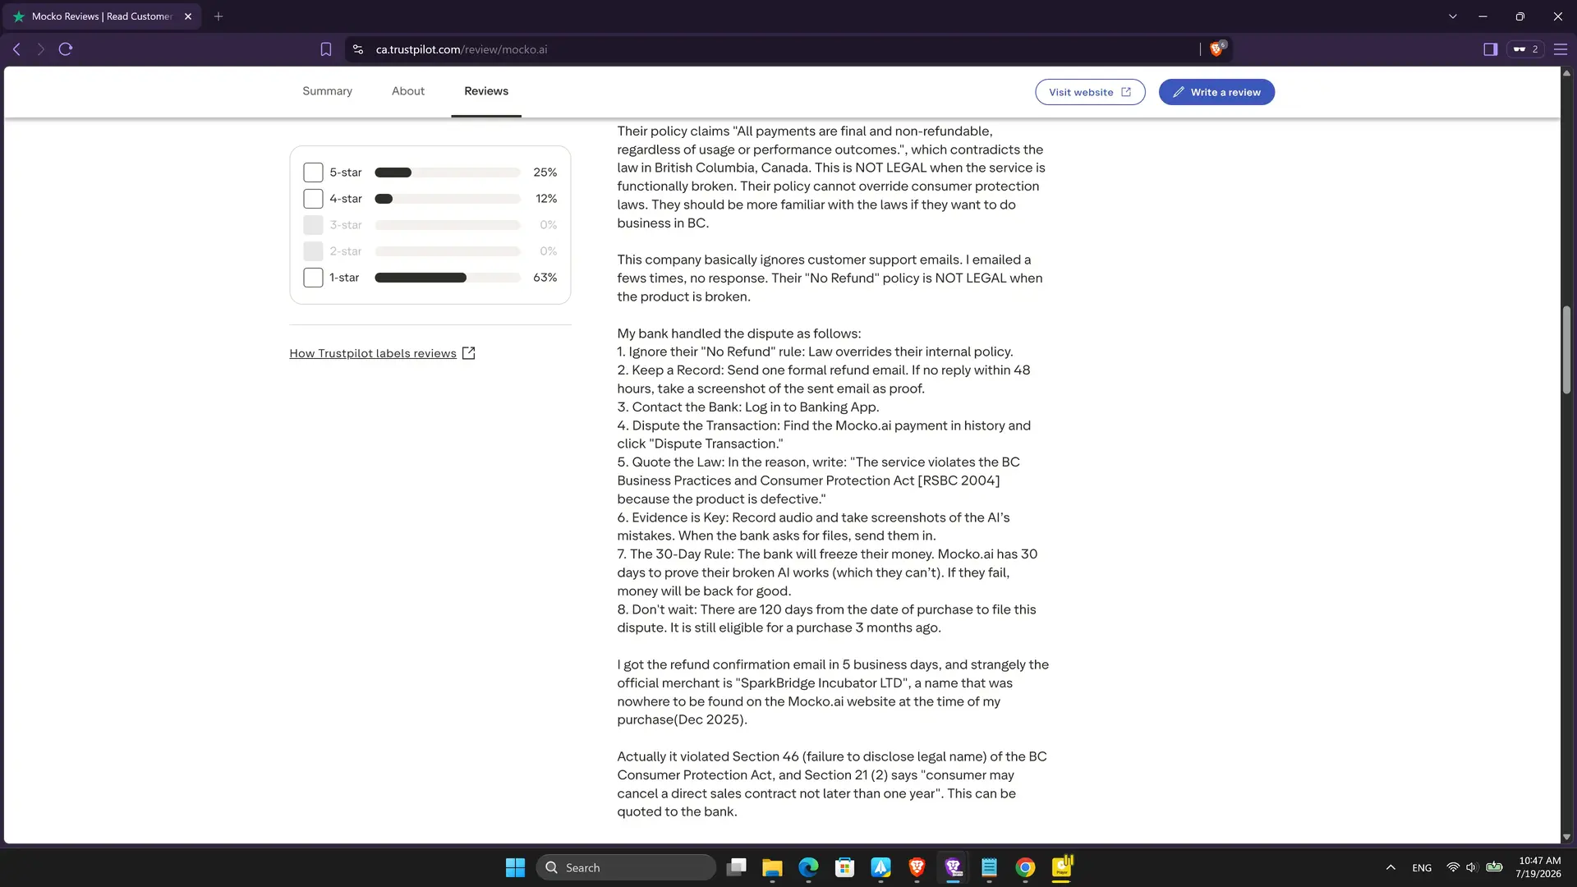This screenshot has height=887, width=1577.
Task: Filter reviews by 5-star checkbox
Action: [x=313, y=172]
